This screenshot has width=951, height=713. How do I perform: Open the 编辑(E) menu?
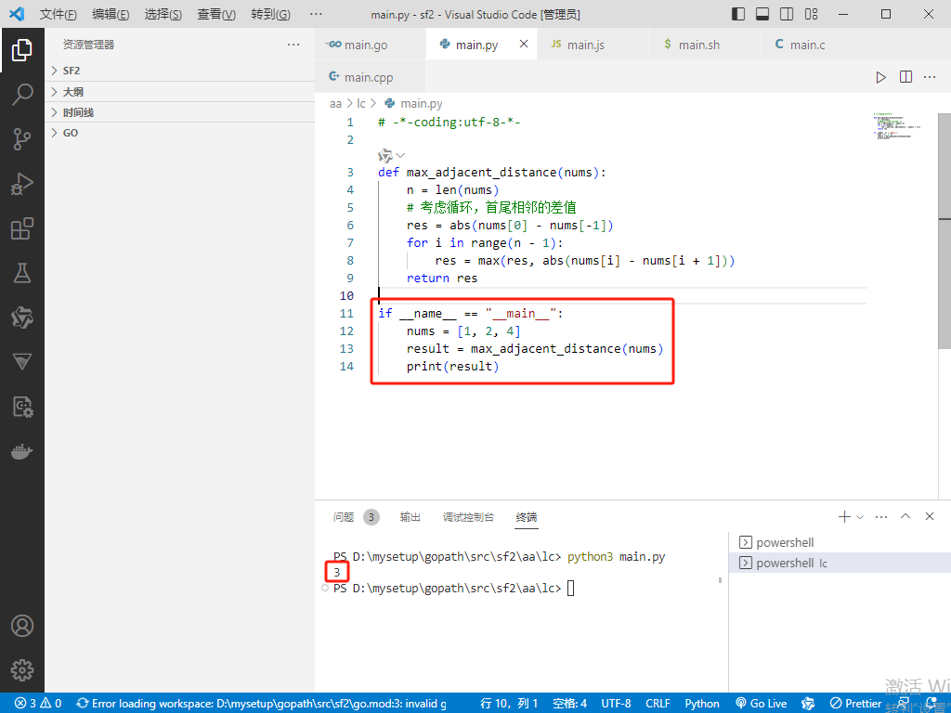111,14
